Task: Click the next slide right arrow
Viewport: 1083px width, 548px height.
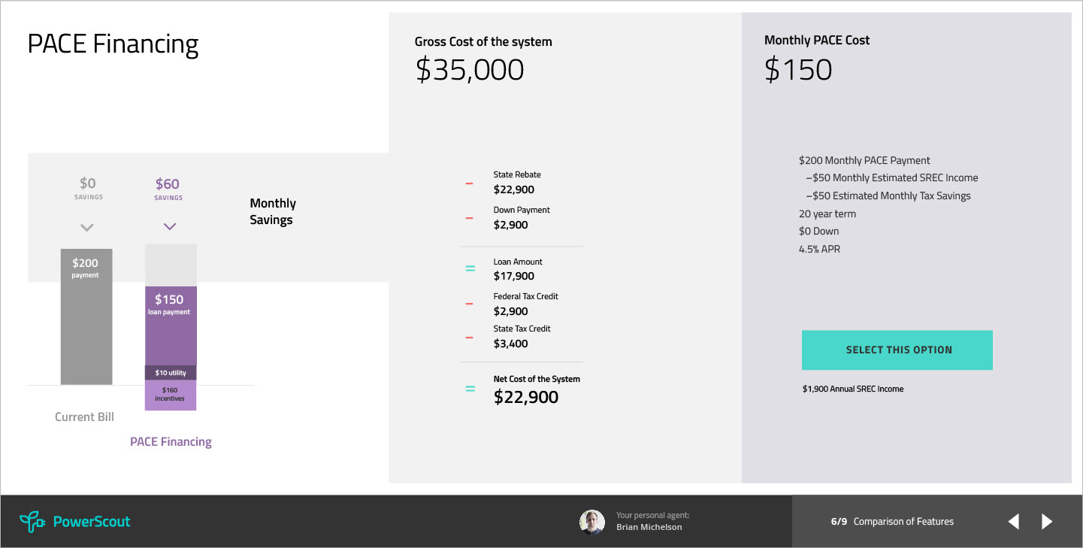Action: pos(1047,522)
